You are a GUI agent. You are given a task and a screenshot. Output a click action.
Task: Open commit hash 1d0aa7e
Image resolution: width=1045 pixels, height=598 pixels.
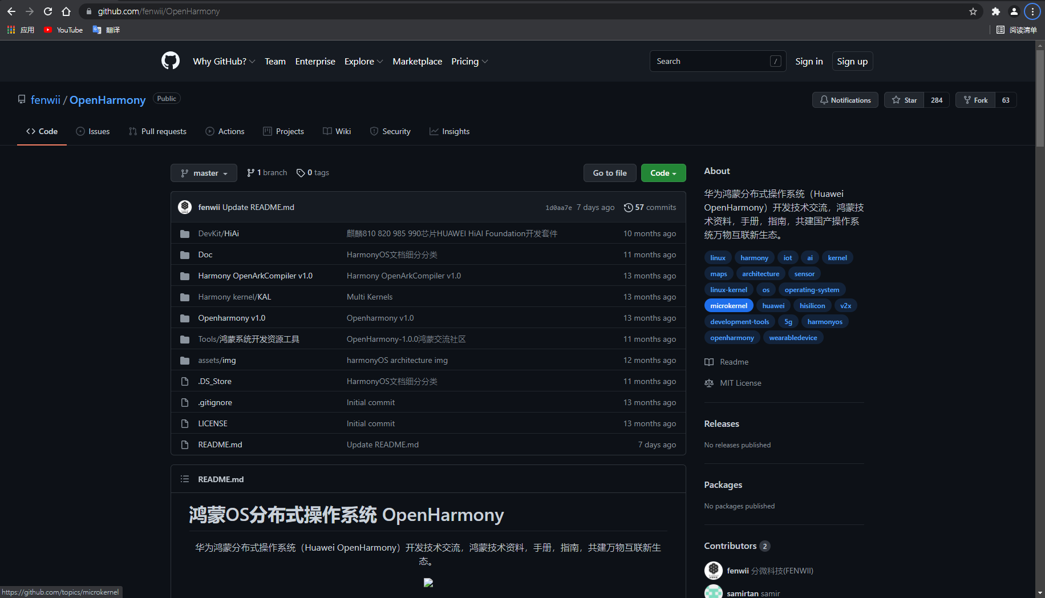[558, 208]
